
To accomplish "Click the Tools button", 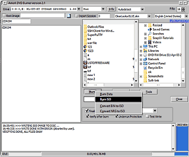I will pyautogui.click(x=149, y=92).
